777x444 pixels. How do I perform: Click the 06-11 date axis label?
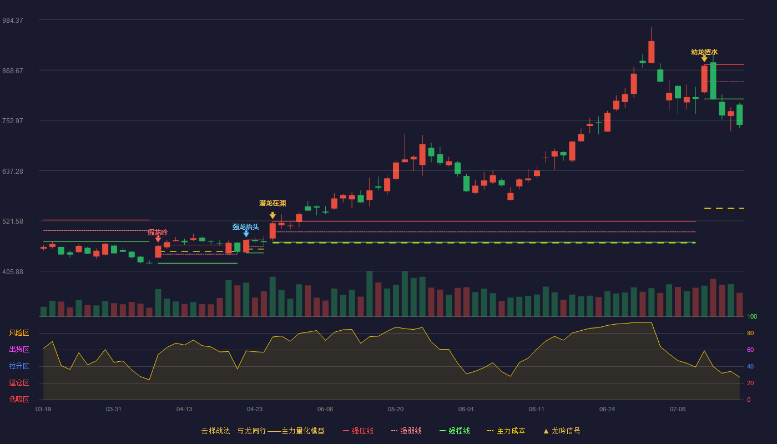tap(537, 409)
